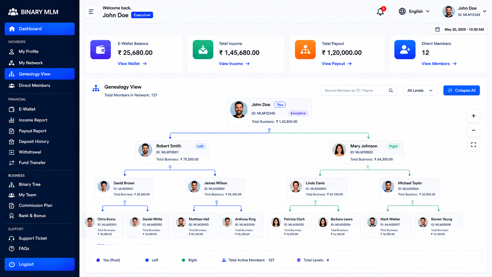This screenshot has height=277, width=492.
Task: Follow the View Members link
Action: click(439, 64)
